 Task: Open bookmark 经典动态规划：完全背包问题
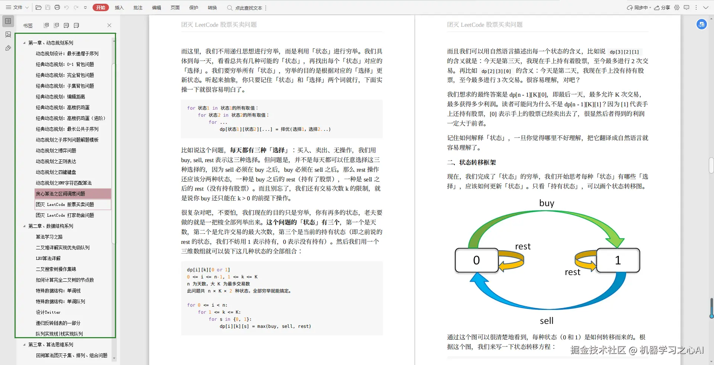[x=65, y=75]
